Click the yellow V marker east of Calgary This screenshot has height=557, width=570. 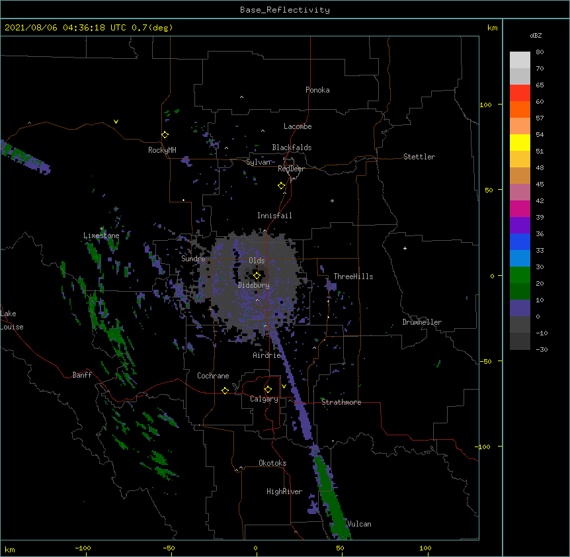284,386
